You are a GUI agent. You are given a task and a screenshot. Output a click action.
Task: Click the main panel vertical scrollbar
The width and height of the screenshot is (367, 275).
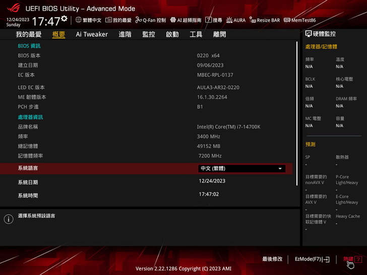297,114
